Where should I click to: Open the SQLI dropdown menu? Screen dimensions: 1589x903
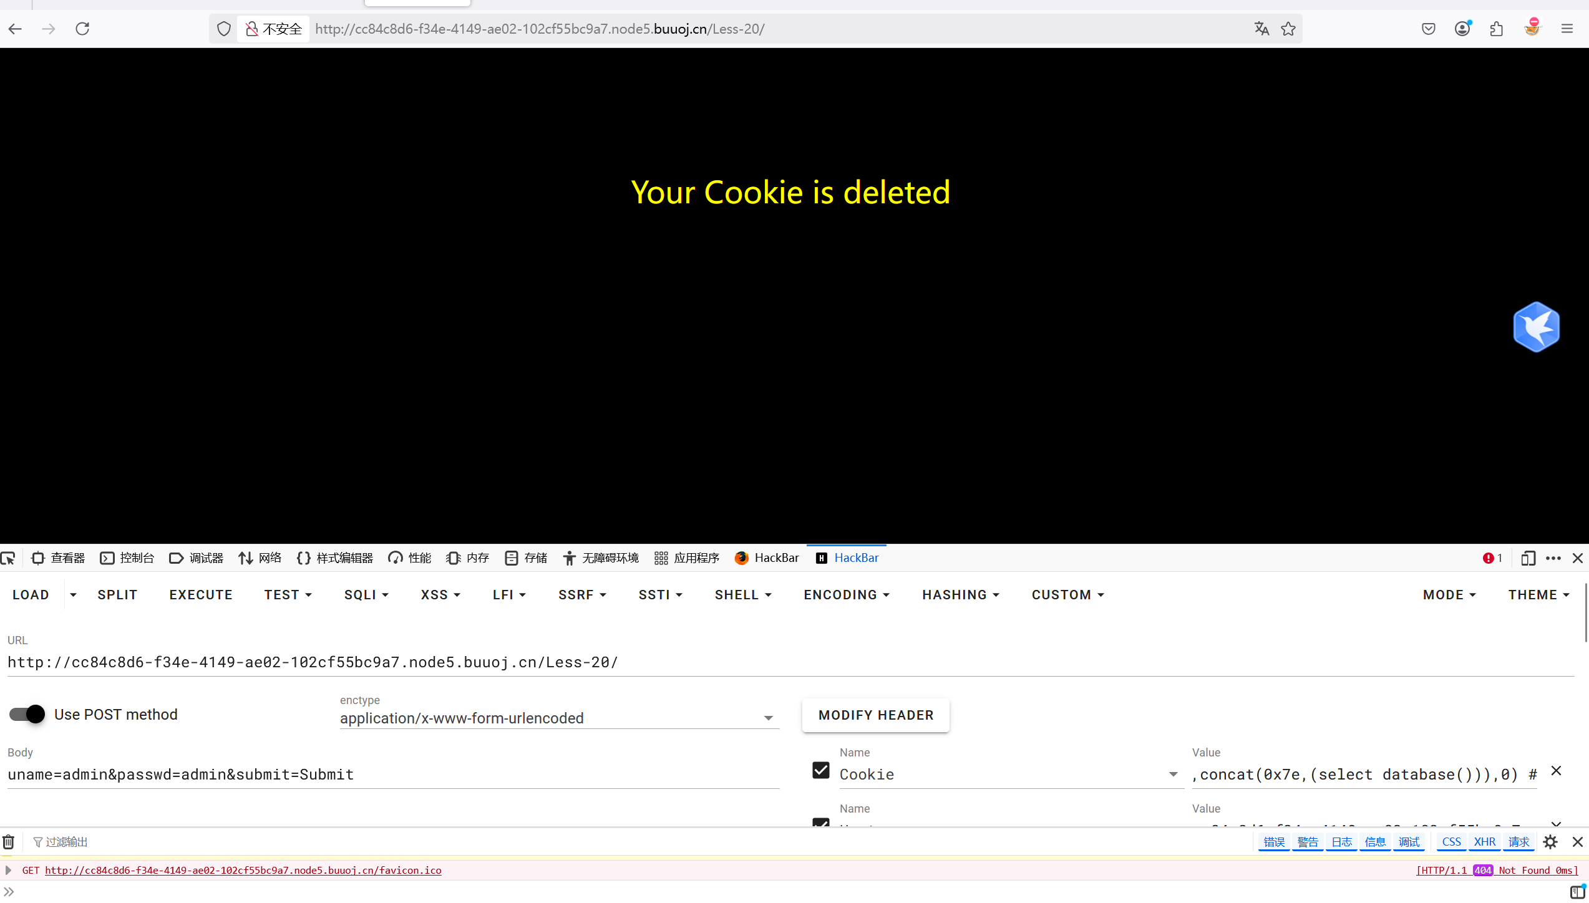(x=366, y=595)
